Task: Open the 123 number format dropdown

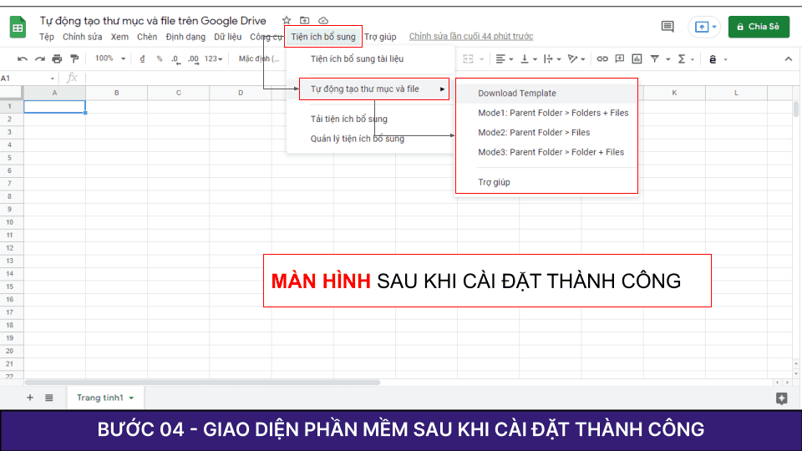Action: point(214,59)
